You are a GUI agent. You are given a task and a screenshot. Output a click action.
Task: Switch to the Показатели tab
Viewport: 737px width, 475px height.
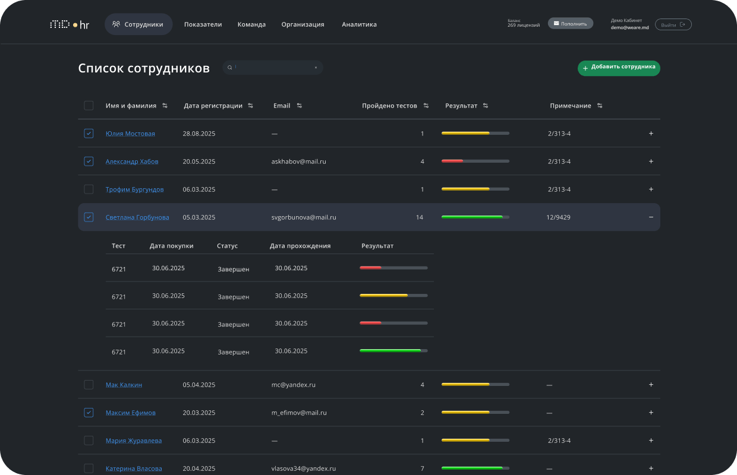[x=203, y=24]
